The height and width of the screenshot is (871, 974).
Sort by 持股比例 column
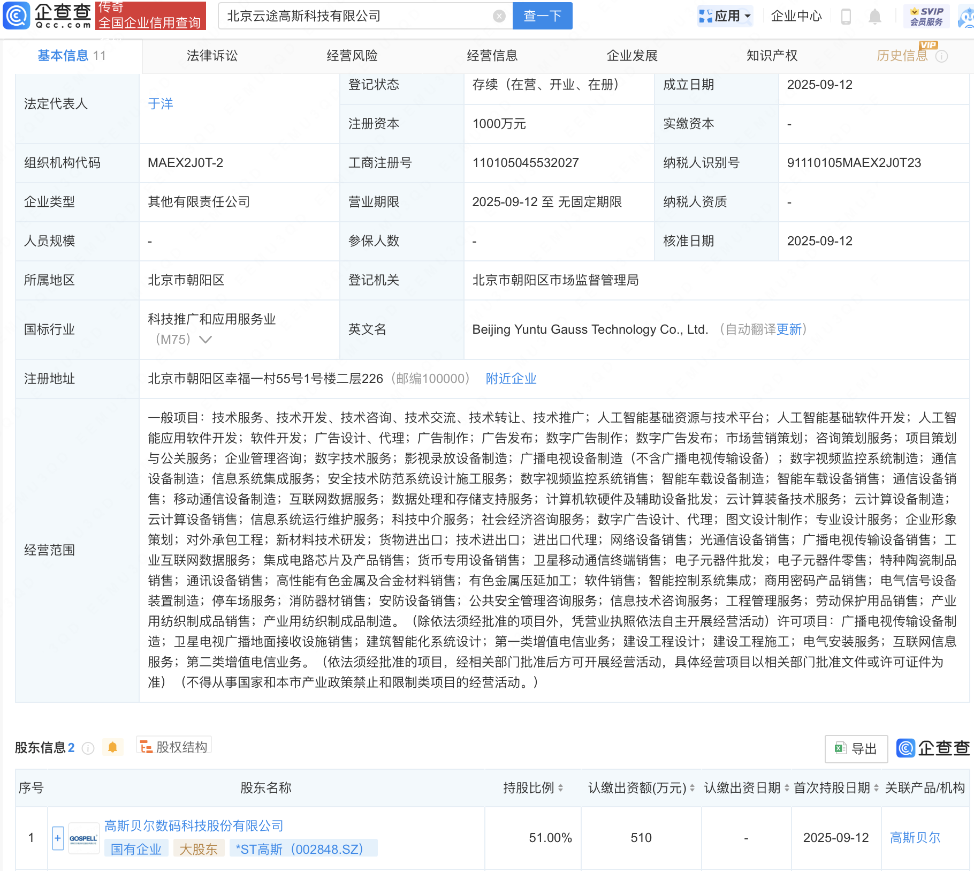pos(560,788)
